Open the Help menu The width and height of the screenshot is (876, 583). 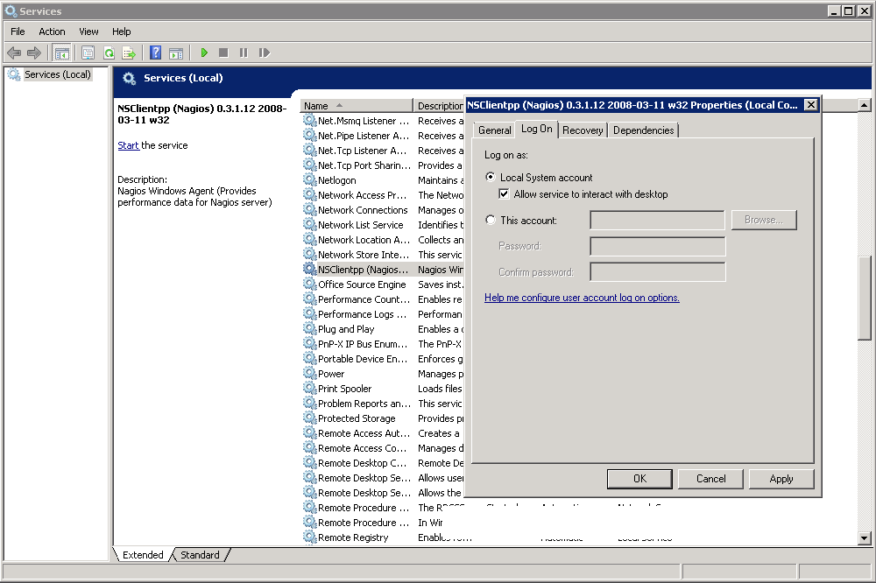(121, 32)
